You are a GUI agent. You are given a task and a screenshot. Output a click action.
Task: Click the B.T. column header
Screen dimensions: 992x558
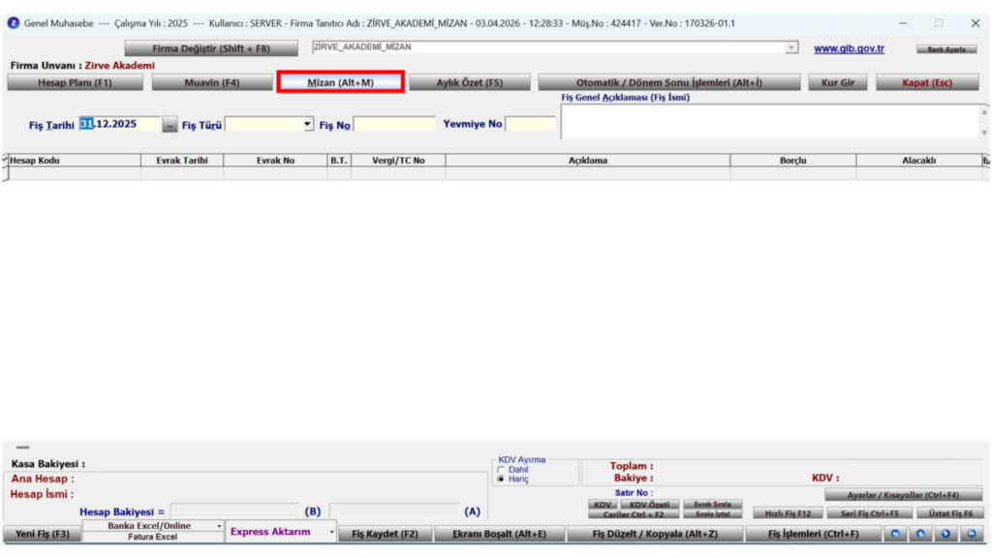[x=339, y=161]
